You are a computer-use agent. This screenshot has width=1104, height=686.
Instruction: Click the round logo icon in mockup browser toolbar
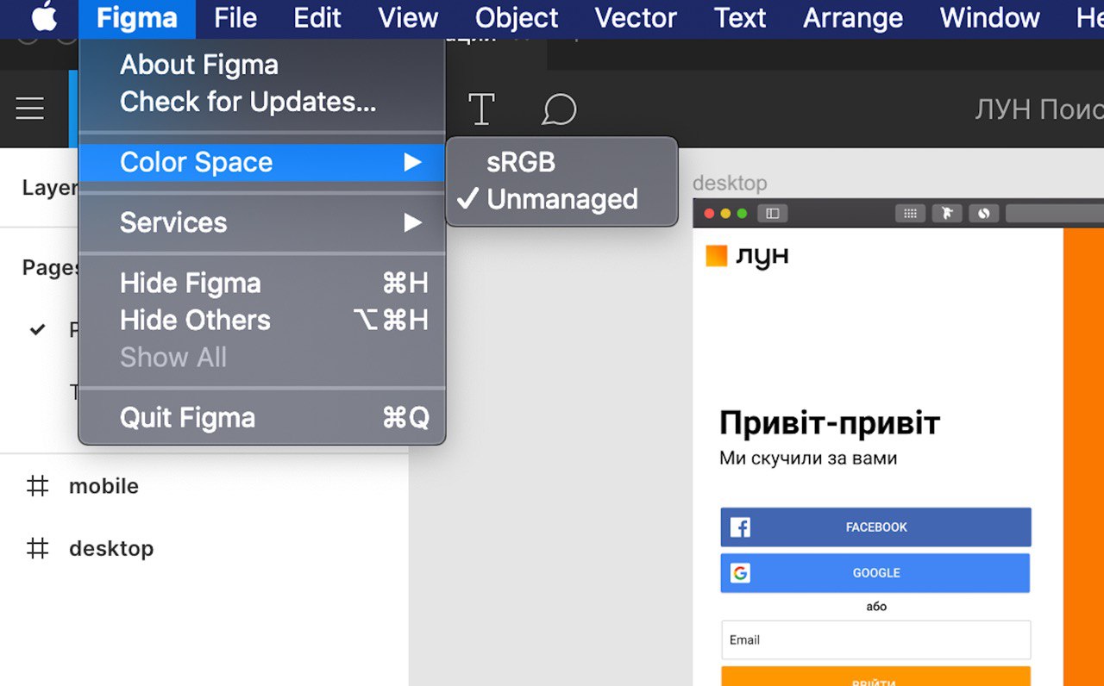[x=984, y=213]
